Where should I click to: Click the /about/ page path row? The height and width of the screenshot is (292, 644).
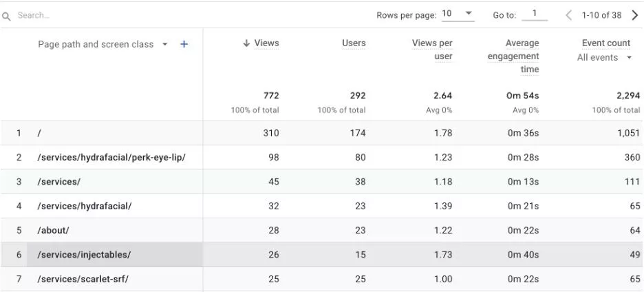(x=53, y=230)
